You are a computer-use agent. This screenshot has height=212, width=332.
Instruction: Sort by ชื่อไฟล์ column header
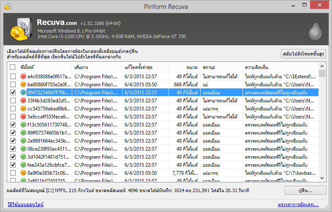(x=45, y=67)
